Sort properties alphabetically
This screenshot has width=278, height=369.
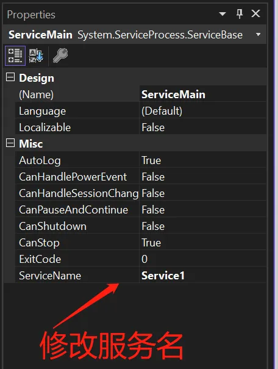click(36, 56)
